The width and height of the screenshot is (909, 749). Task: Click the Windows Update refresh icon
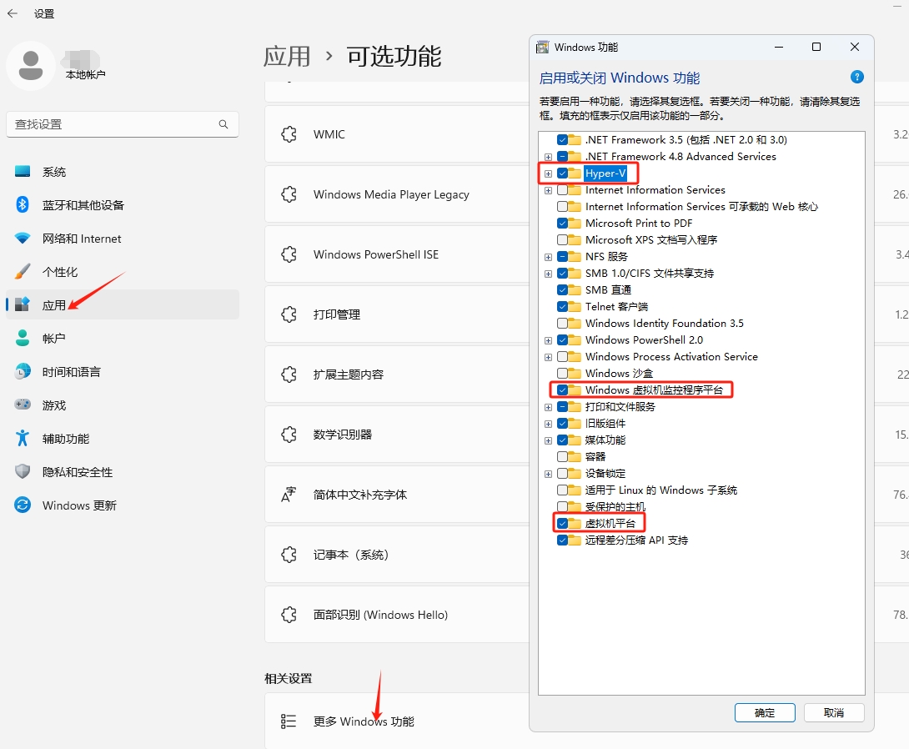23,505
